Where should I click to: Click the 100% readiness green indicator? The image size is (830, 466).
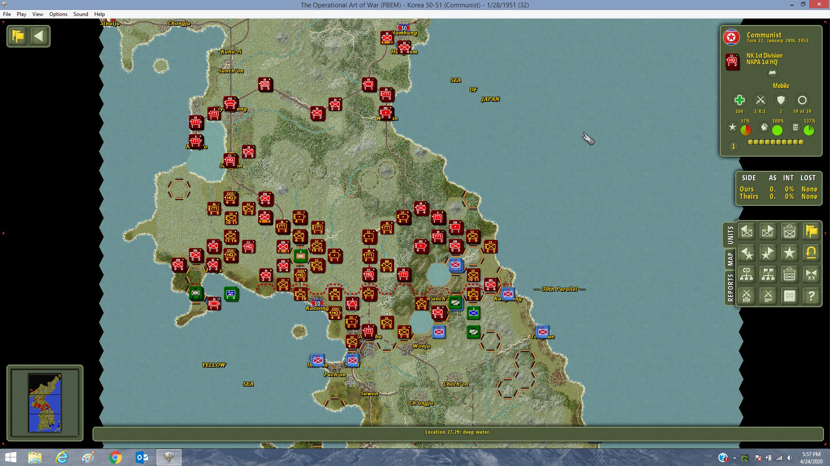777,130
